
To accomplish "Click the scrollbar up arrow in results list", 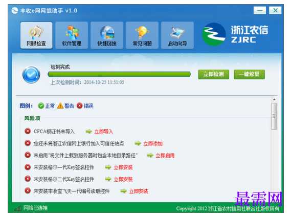I will (x=274, y=99).
